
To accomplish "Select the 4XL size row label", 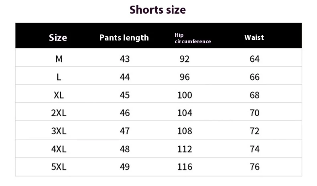I will coord(59,149).
